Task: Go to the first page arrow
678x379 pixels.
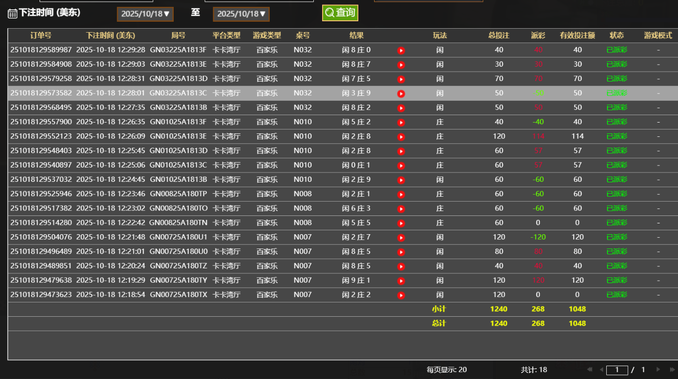Action: (589, 370)
